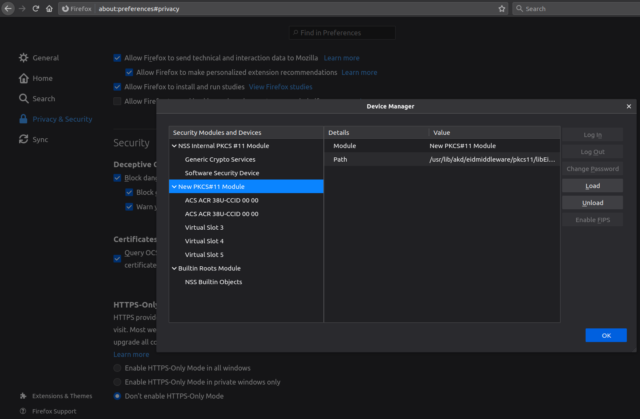The width and height of the screenshot is (640, 419).
Task: Click the Value column header
Action: coord(495,133)
